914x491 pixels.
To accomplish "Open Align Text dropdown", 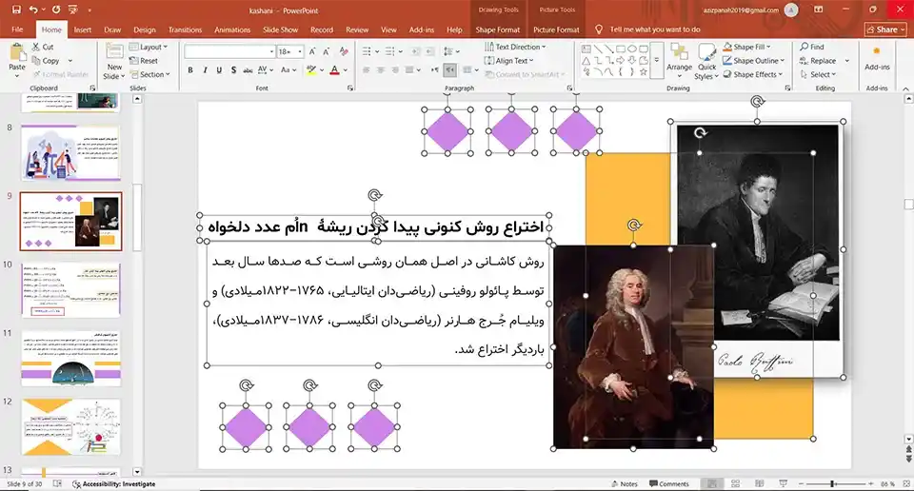I will 508,61.
